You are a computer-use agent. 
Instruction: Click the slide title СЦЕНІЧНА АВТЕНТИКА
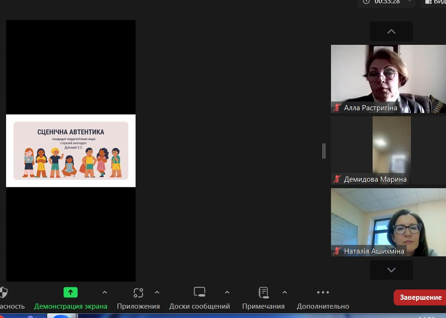pos(71,132)
